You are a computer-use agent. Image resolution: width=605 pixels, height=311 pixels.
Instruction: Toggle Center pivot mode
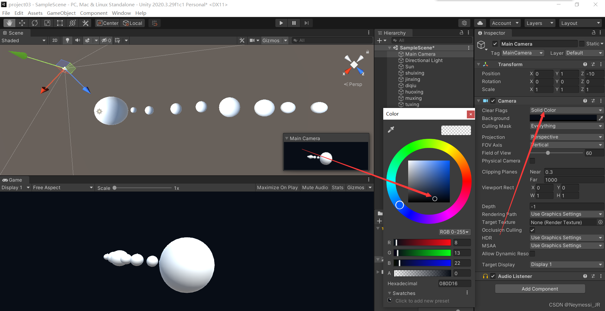tap(108, 23)
